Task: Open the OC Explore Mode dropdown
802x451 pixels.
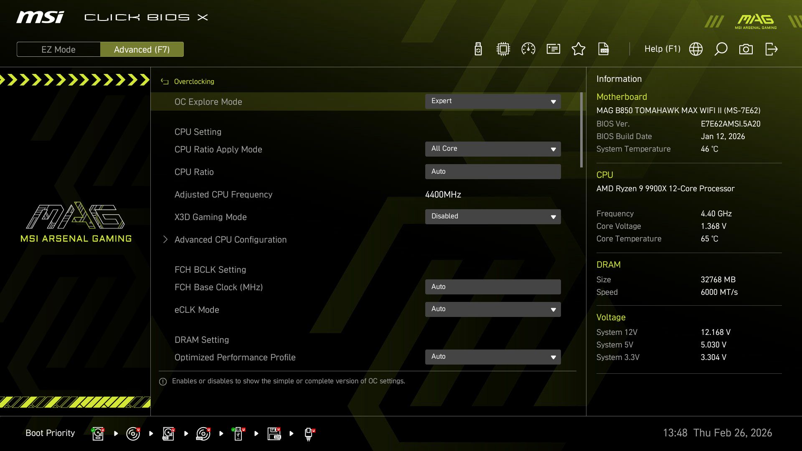Action: pyautogui.click(x=493, y=101)
